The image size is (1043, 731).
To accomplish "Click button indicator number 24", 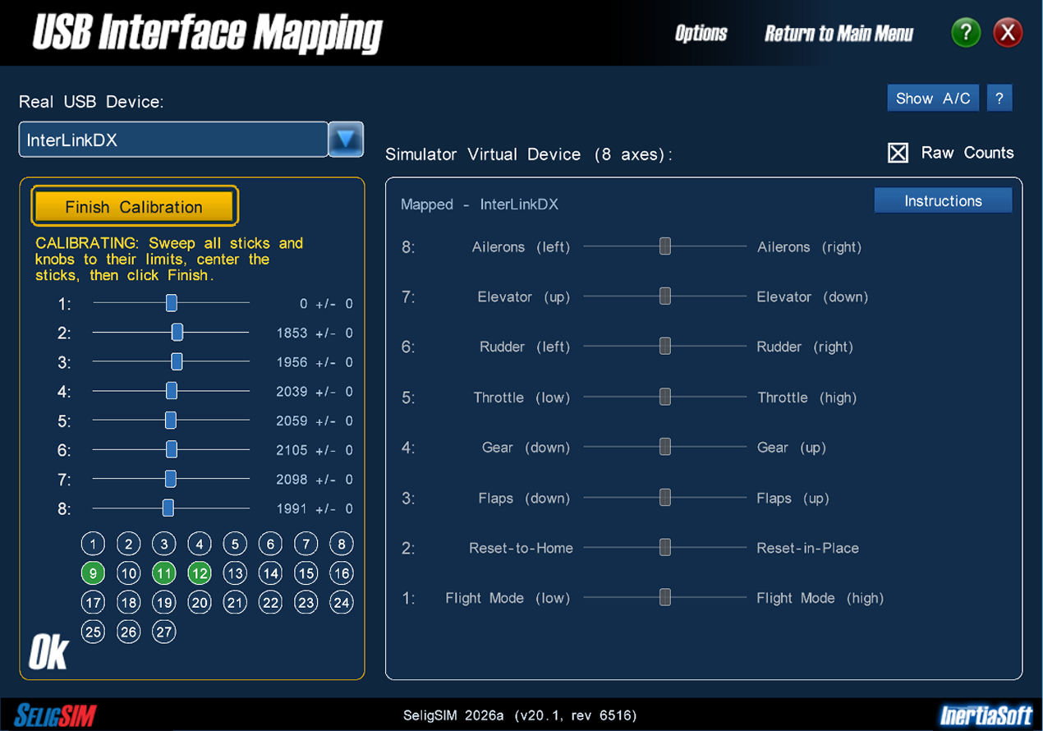I will click(x=342, y=603).
